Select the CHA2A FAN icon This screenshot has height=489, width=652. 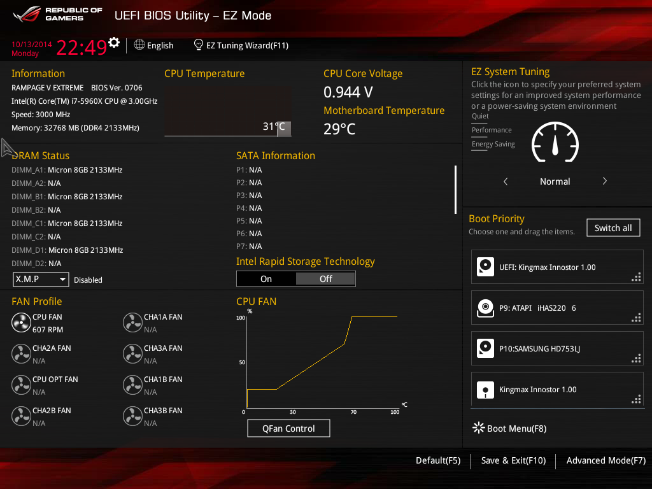pos(21,354)
